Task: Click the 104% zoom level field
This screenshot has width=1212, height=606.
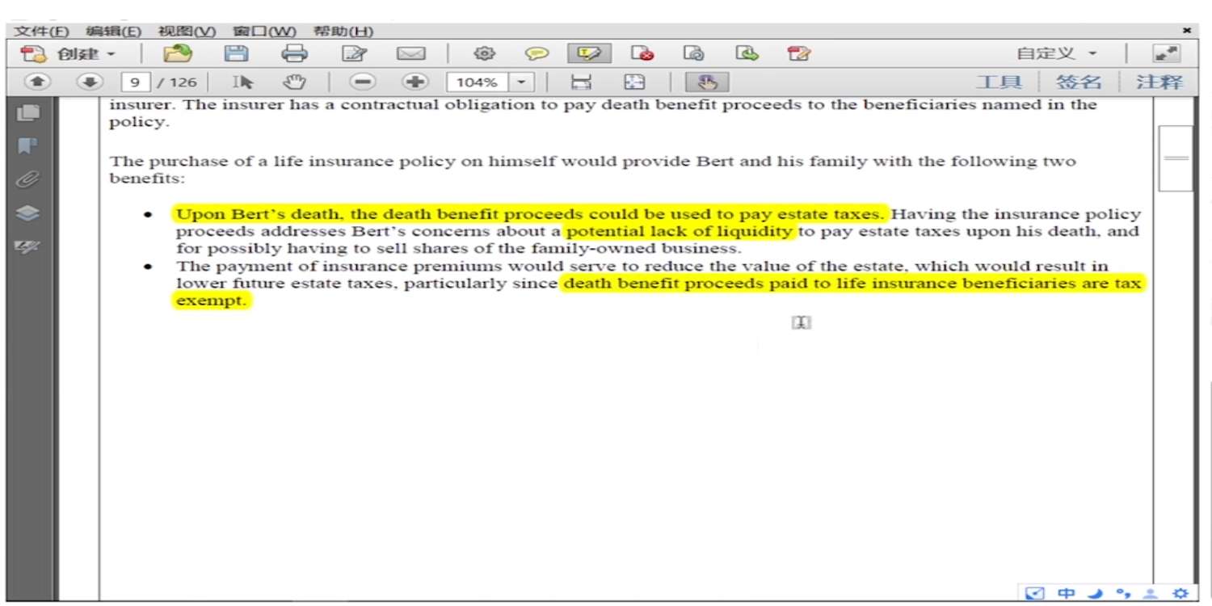Action: tap(478, 82)
